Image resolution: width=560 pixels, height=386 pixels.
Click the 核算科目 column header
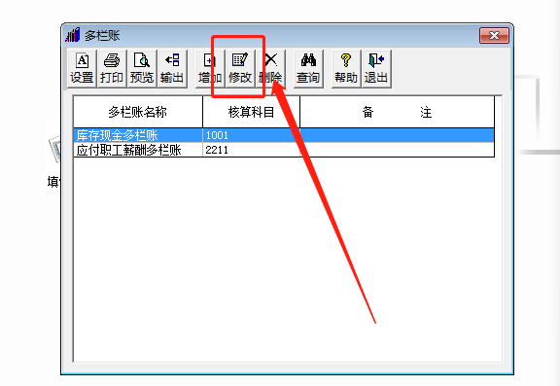click(x=251, y=112)
